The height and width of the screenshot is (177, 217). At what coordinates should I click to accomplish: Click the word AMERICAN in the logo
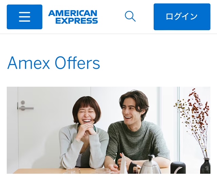pyautogui.click(x=73, y=13)
